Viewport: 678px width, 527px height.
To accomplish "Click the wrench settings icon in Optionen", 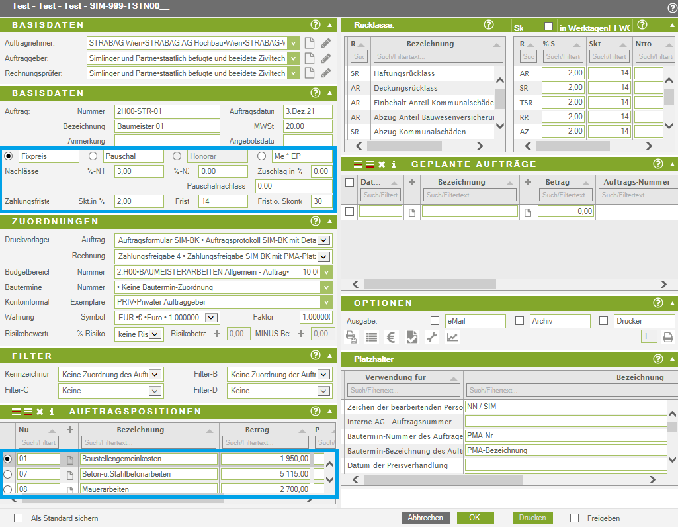I will (x=432, y=337).
